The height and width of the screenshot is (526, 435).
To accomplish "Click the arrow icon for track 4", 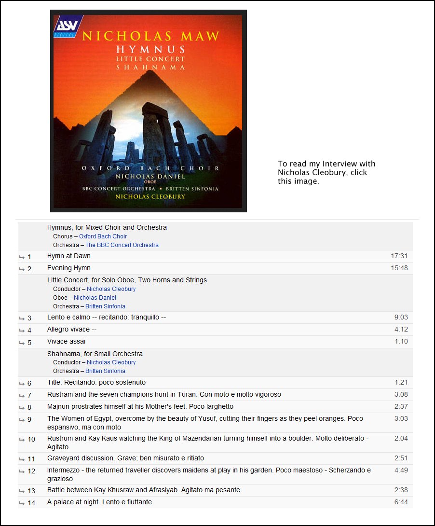I will coord(22,331).
